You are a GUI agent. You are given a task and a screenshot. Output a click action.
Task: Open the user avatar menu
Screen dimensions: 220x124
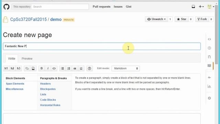pyautogui.click(x=211, y=7)
